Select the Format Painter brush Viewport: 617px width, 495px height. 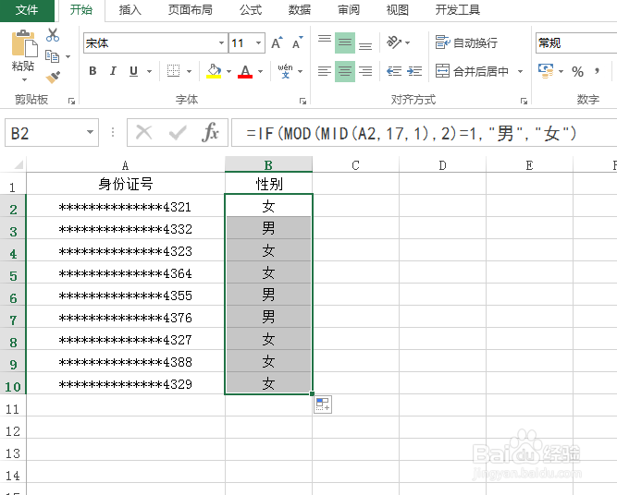coord(53,77)
